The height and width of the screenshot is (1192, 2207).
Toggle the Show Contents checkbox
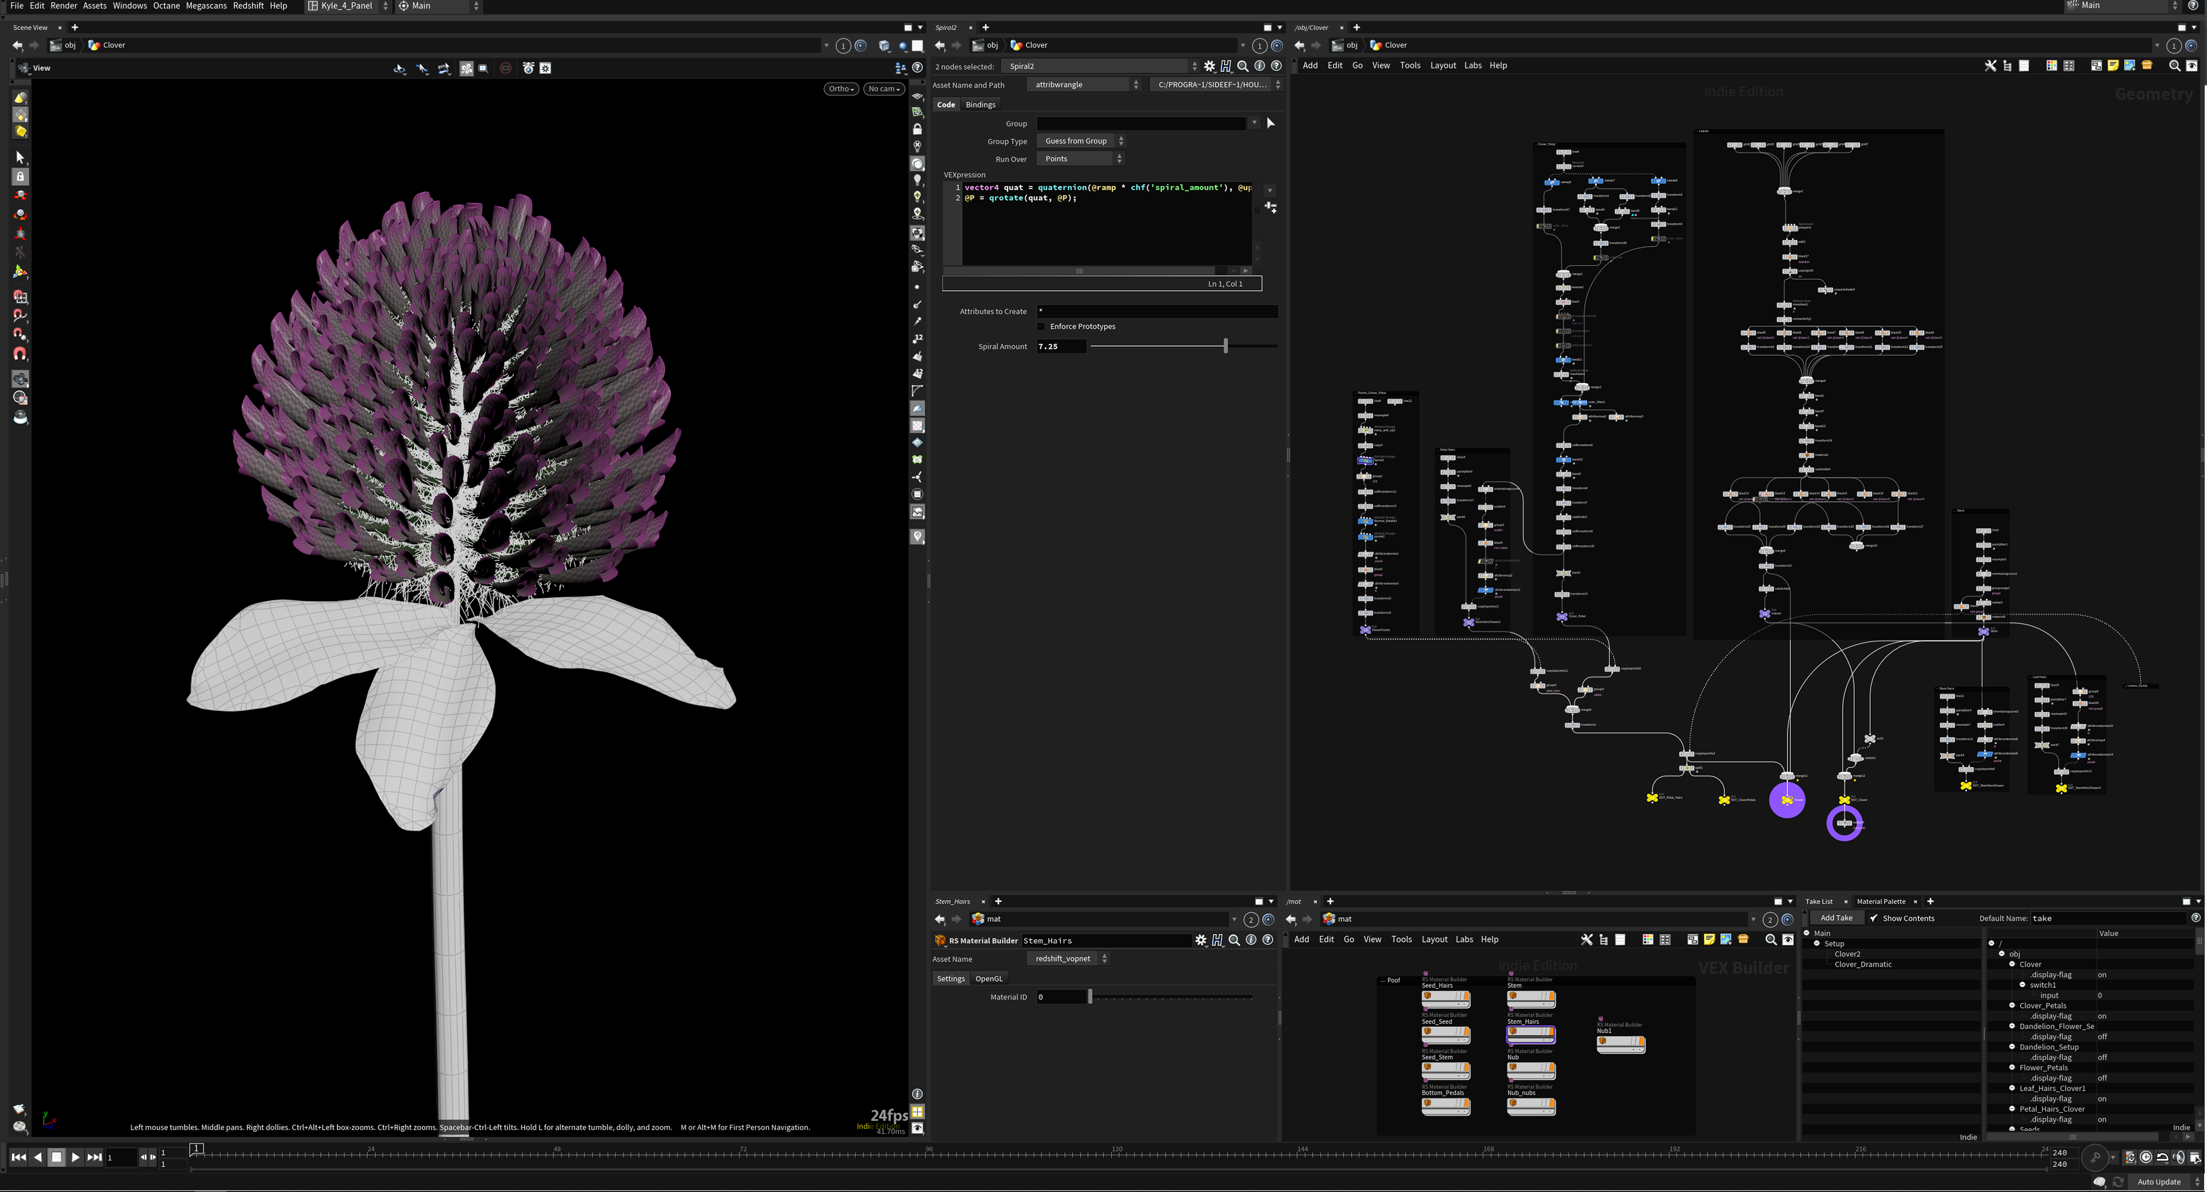click(x=1874, y=918)
